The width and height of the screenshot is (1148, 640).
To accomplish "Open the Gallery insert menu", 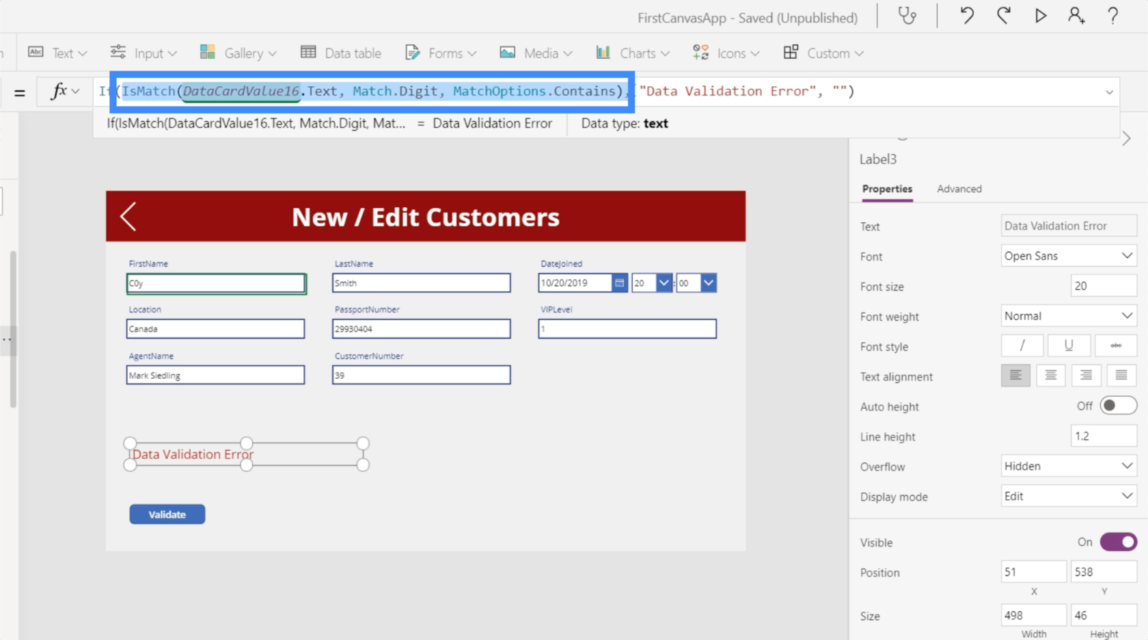I will (x=238, y=53).
